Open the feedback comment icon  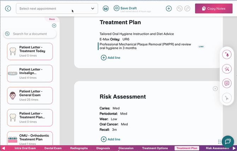226,83
